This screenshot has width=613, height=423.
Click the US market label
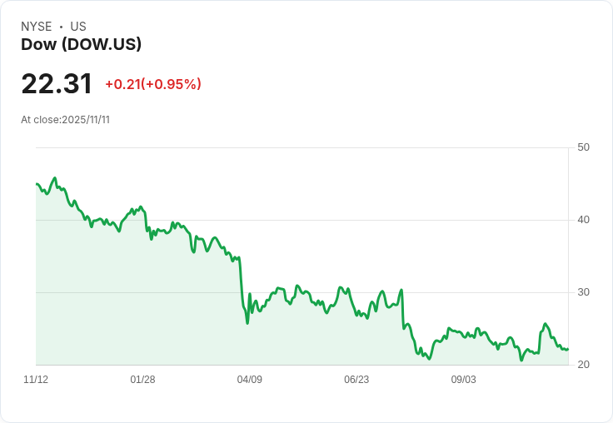click(x=78, y=27)
